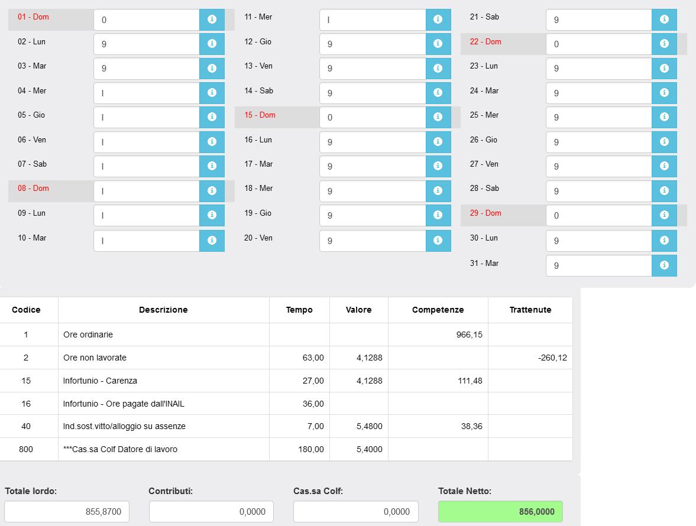Select the hours field for 29 - Dom
Image resolution: width=696 pixels, height=526 pixels.
pos(598,216)
